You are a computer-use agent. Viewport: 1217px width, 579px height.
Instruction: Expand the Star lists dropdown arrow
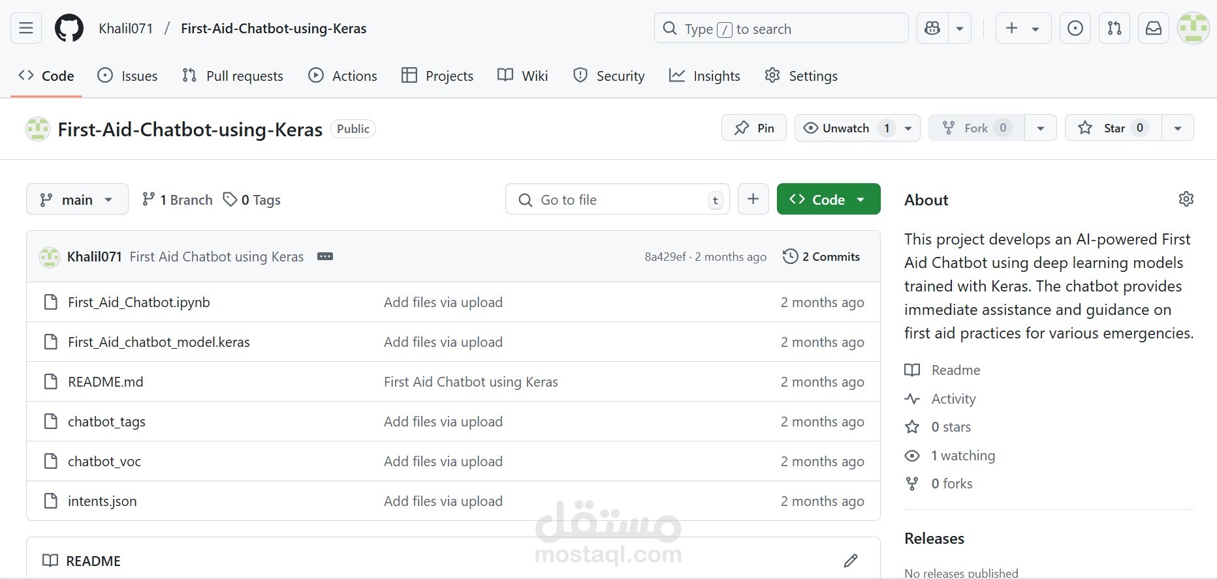coord(1178,128)
